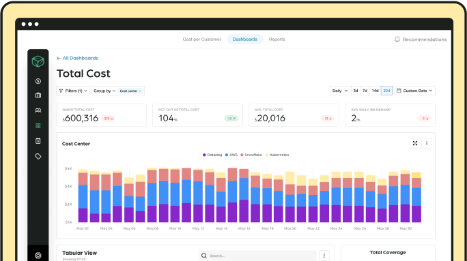The height and width of the screenshot is (261, 467).
Task: Click the Pct. Out of Total Cost card
Action: click(x=197, y=115)
